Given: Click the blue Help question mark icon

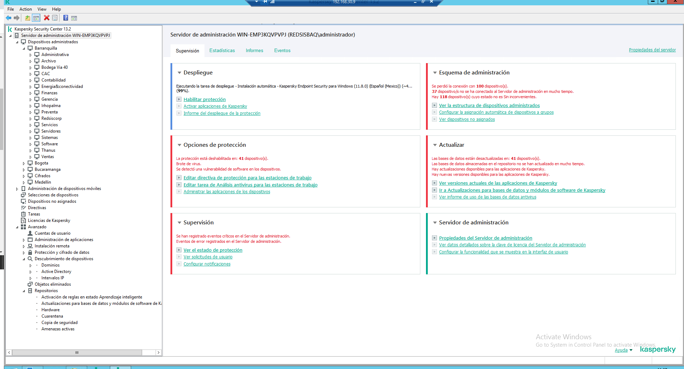Looking at the screenshot, I should point(66,18).
